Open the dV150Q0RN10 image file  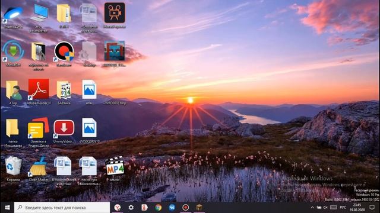click(x=89, y=128)
